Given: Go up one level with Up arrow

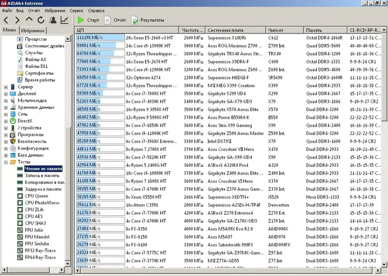Looking at the screenshot, I should point(29,19).
